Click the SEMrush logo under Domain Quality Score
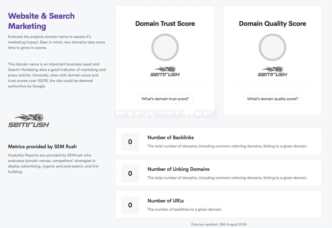The image size is (332, 228). pyautogui.click(x=272, y=72)
